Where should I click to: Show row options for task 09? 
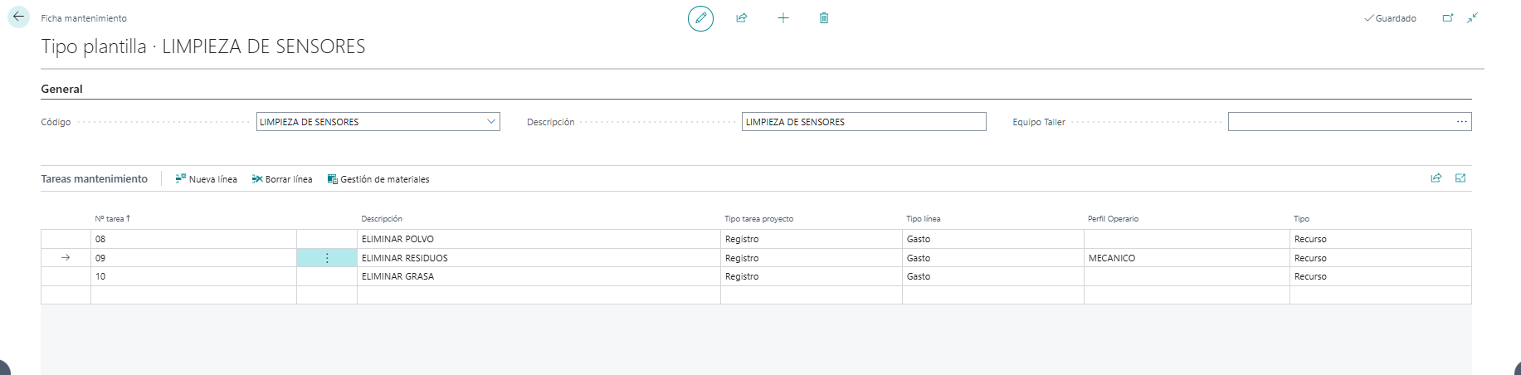point(327,258)
